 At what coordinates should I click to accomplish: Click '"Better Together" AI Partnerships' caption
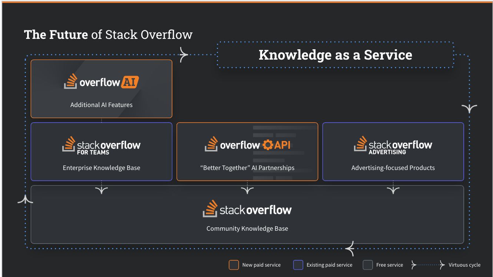pos(247,168)
